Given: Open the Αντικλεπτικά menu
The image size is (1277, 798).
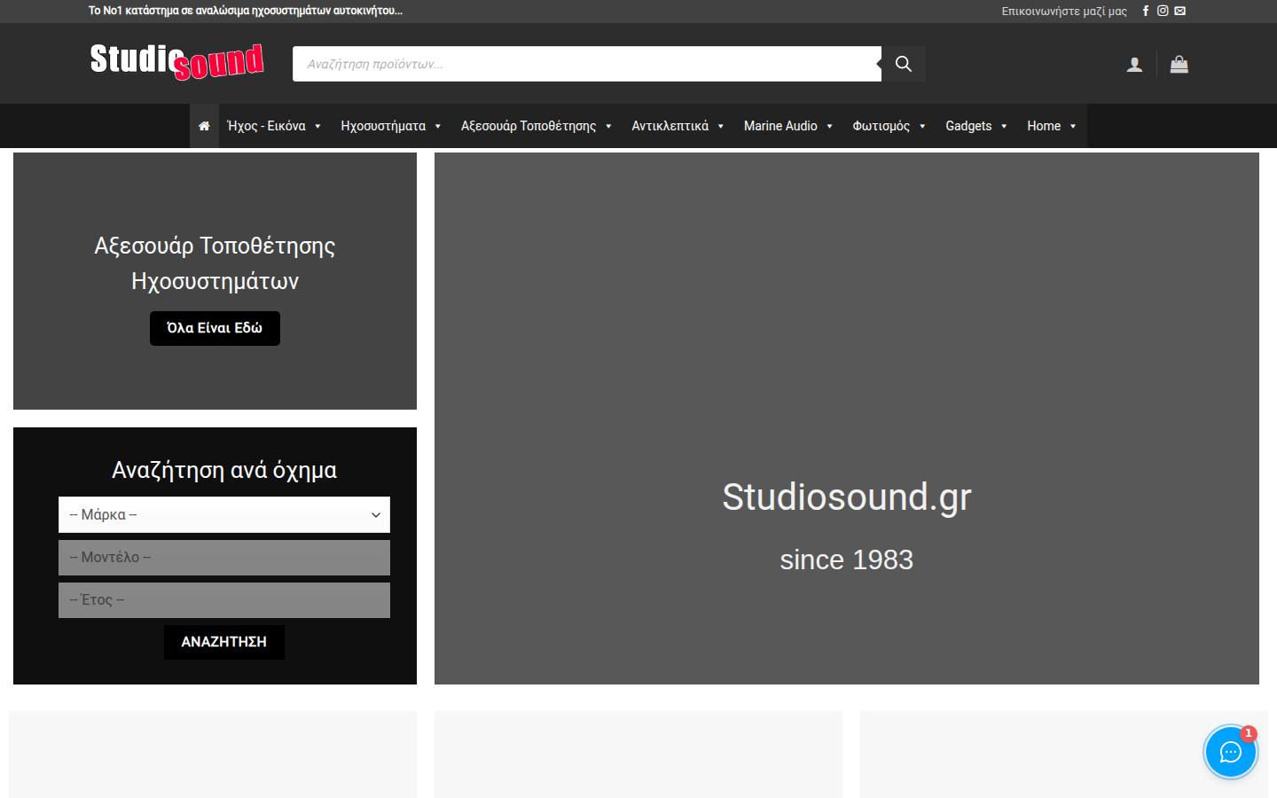Looking at the screenshot, I should point(678,126).
